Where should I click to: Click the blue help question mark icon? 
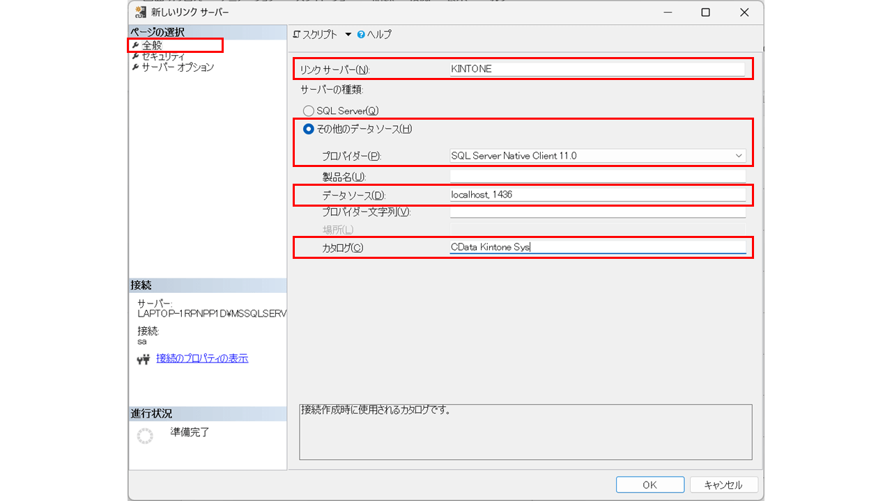point(361,34)
